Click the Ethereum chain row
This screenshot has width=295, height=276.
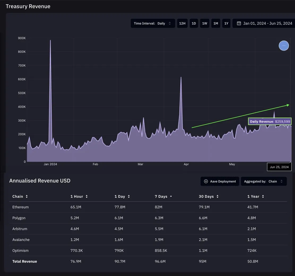20,207
